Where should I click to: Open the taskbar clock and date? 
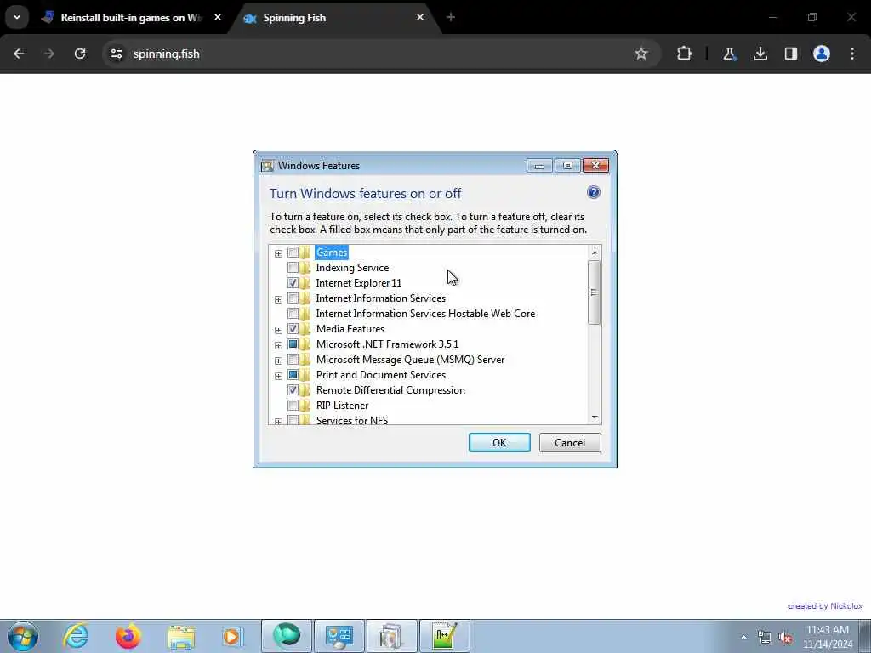coord(828,637)
